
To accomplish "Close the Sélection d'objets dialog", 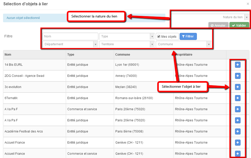I will click(248, 4).
